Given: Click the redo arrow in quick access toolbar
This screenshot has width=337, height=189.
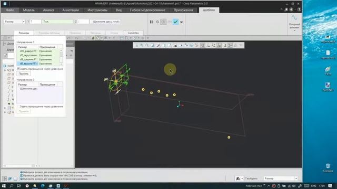Looking at the screenshot, I should pos(76,38).
